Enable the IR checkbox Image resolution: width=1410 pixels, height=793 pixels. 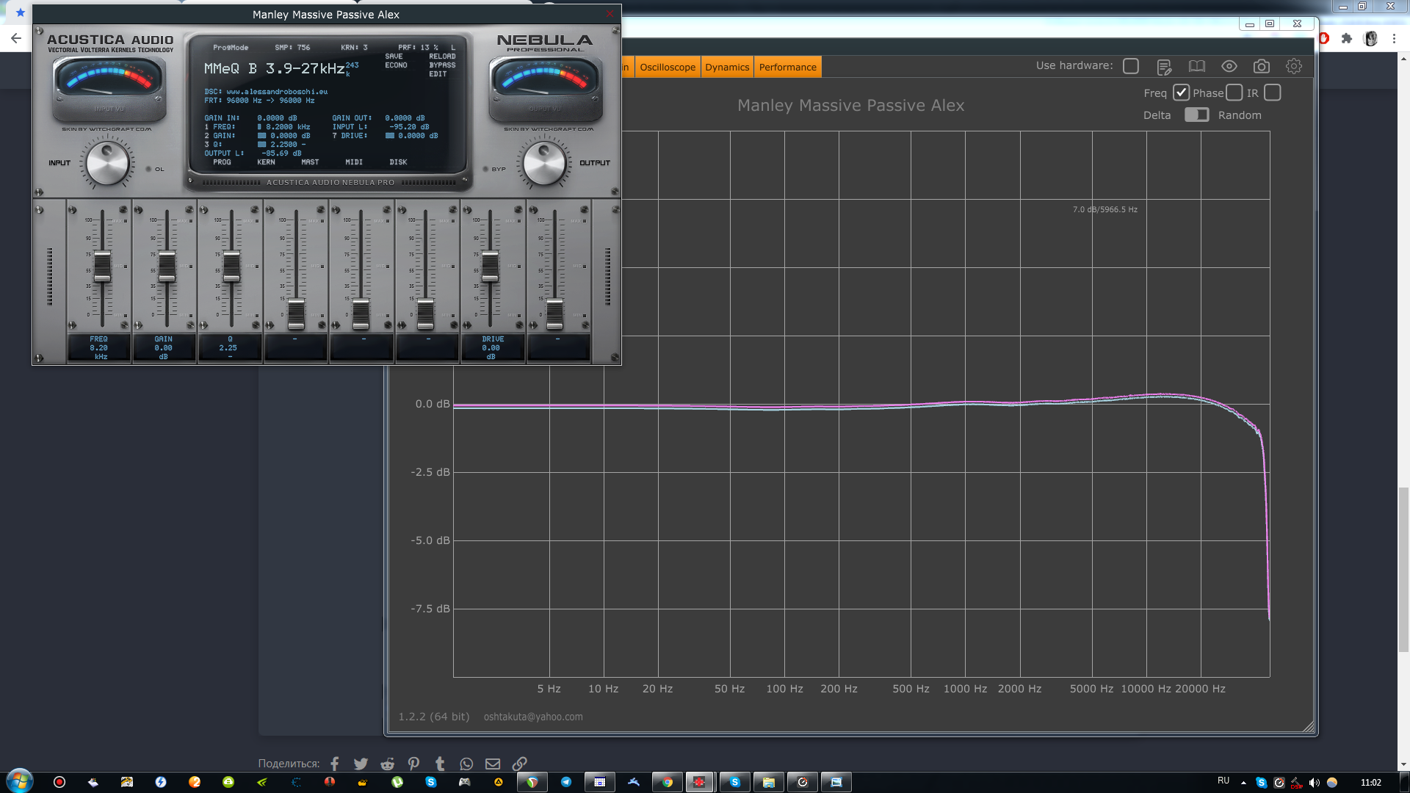(1273, 93)
